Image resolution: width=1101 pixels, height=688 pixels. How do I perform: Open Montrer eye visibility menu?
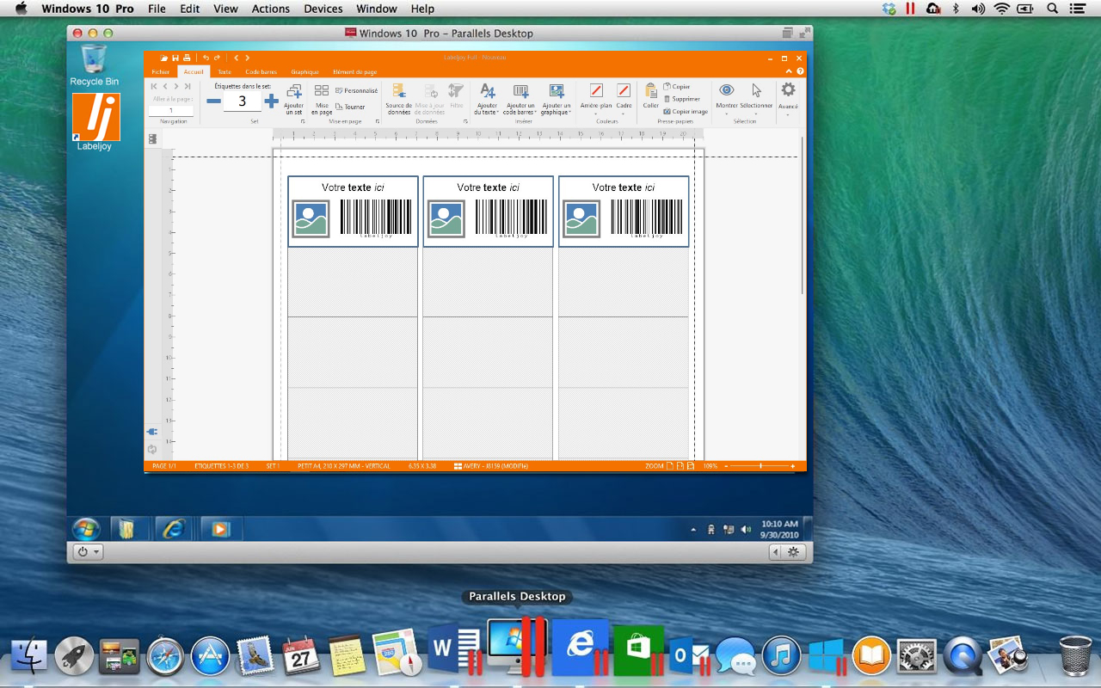click(727, 100)
